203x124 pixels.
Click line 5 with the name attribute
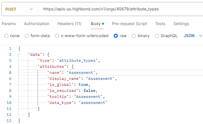tap(111, 73)
